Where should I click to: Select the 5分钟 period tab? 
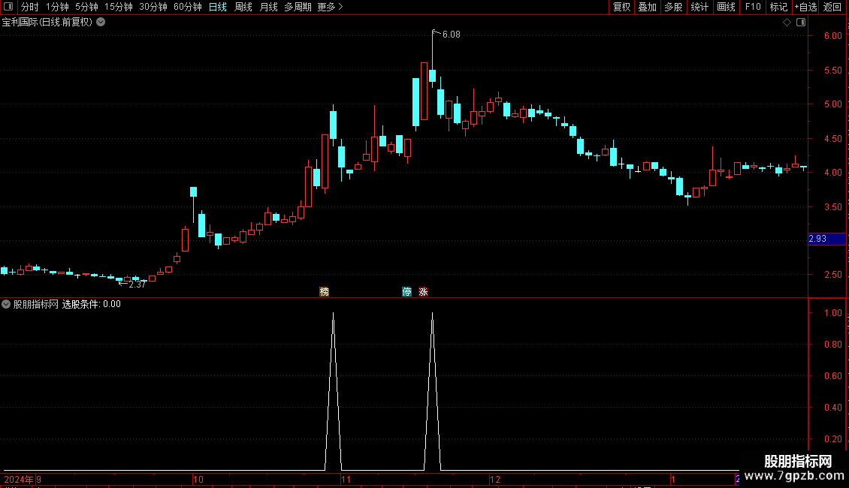pos(86,7)
